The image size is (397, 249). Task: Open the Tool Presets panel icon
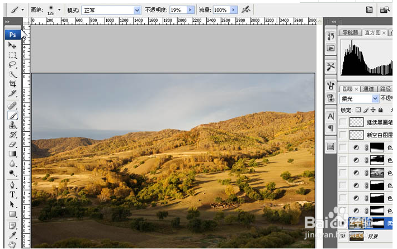pos(330,67)
